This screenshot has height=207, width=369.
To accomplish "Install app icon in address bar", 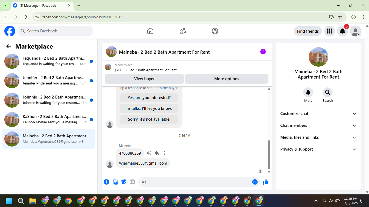I will 331,17.
